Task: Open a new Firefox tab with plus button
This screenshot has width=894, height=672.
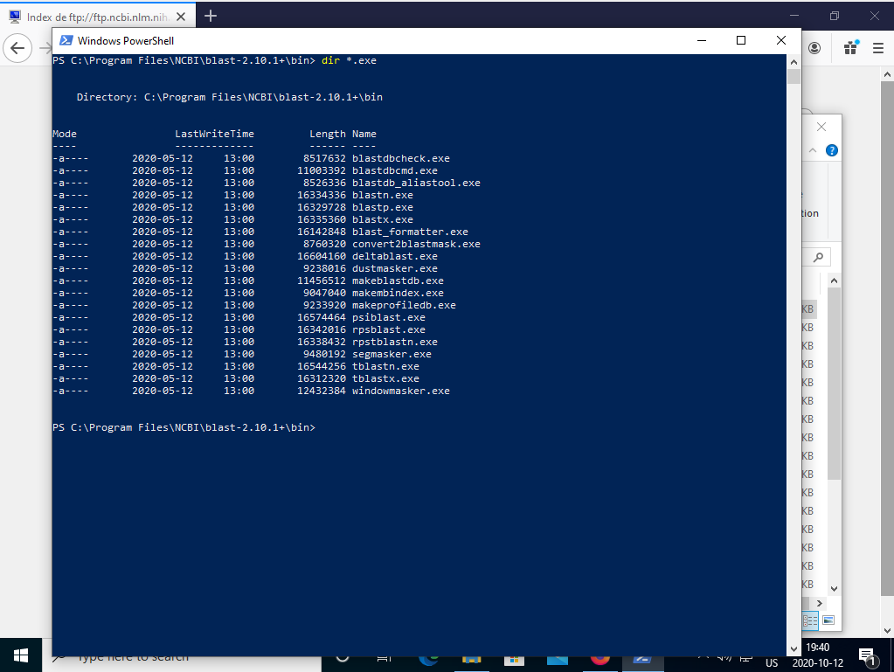Action: point(211,16)
